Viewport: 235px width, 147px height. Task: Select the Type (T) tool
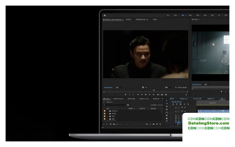[x=167, y=121]
